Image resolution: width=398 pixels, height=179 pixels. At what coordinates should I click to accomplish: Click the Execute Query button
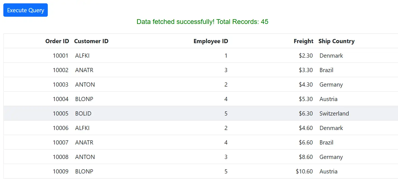pos(25,10)
